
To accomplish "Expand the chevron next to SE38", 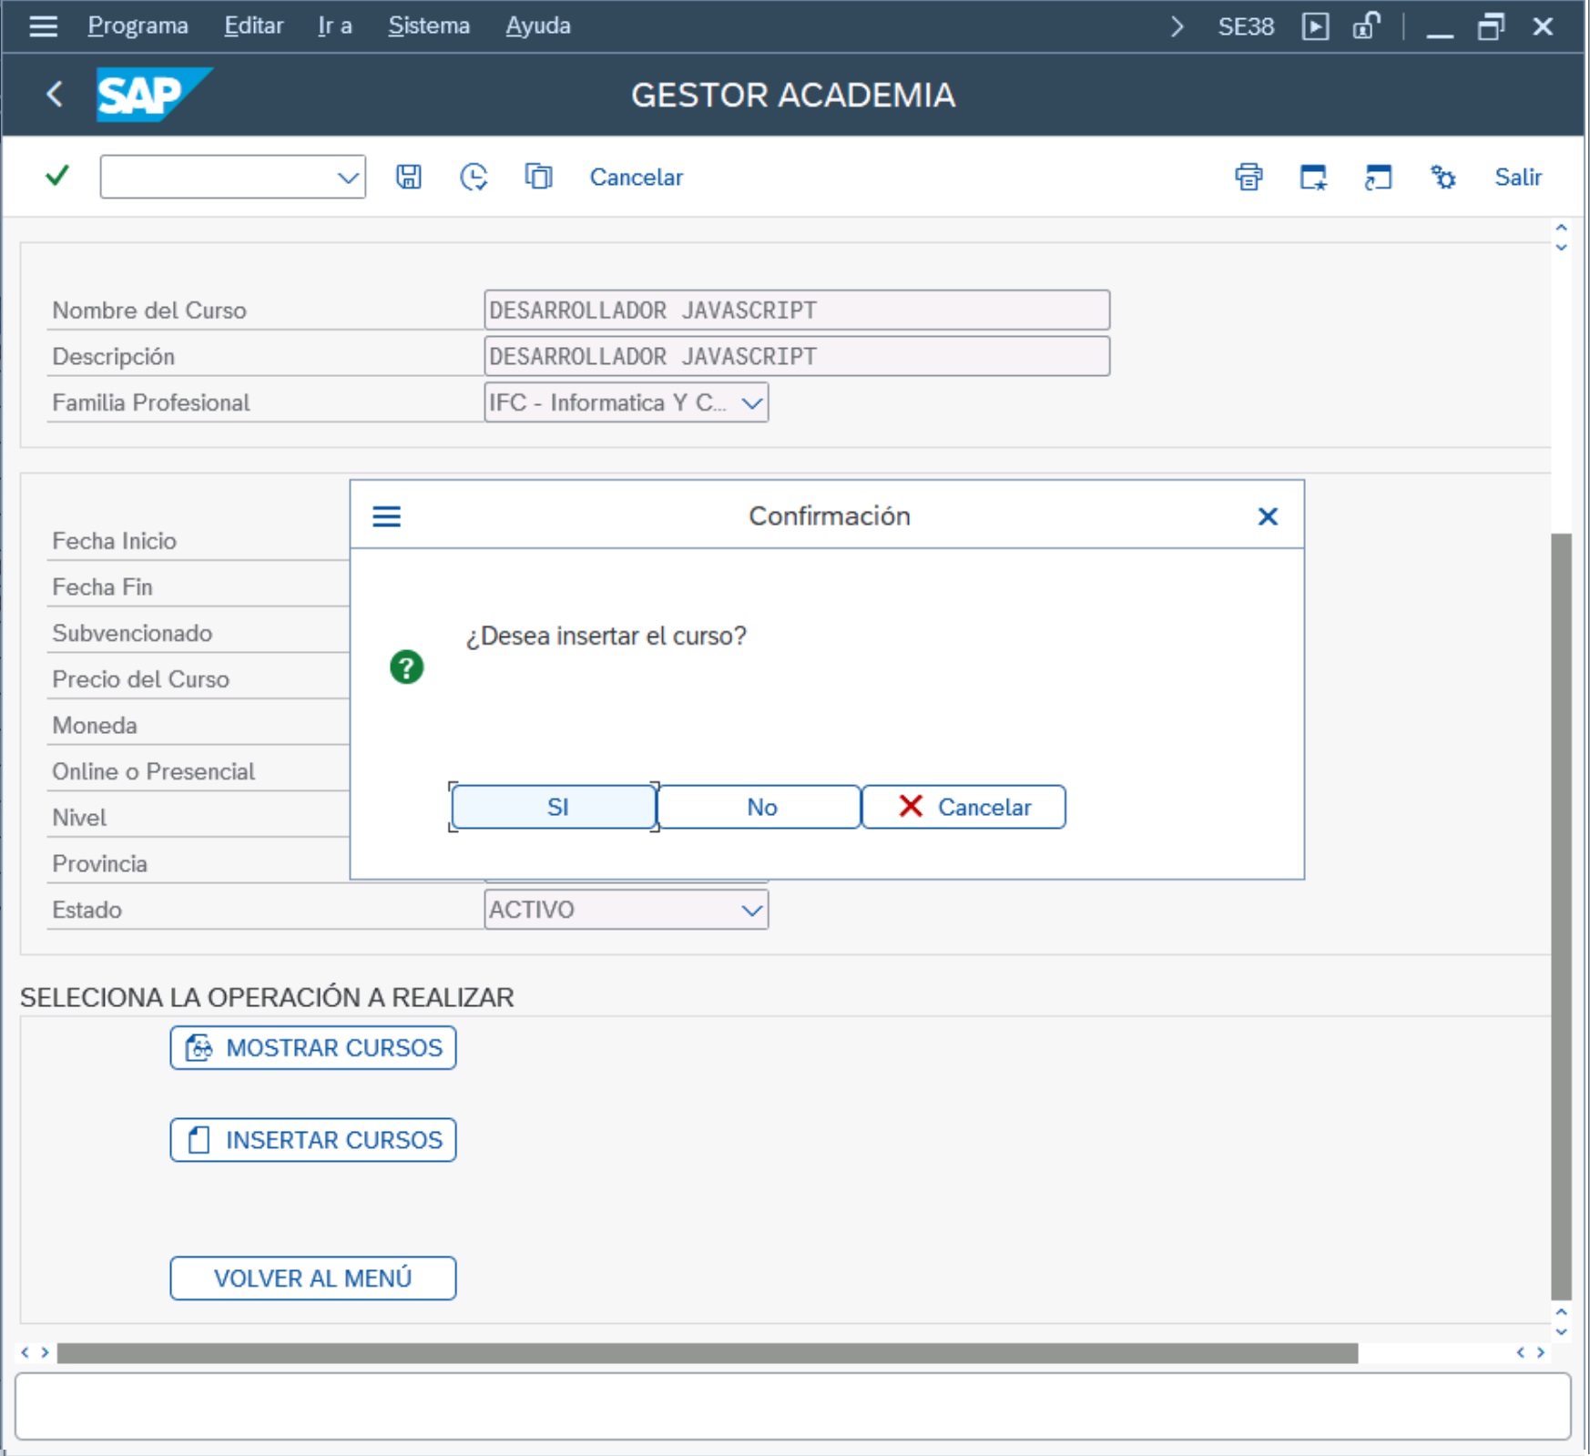I will (x=1177, y=26).
